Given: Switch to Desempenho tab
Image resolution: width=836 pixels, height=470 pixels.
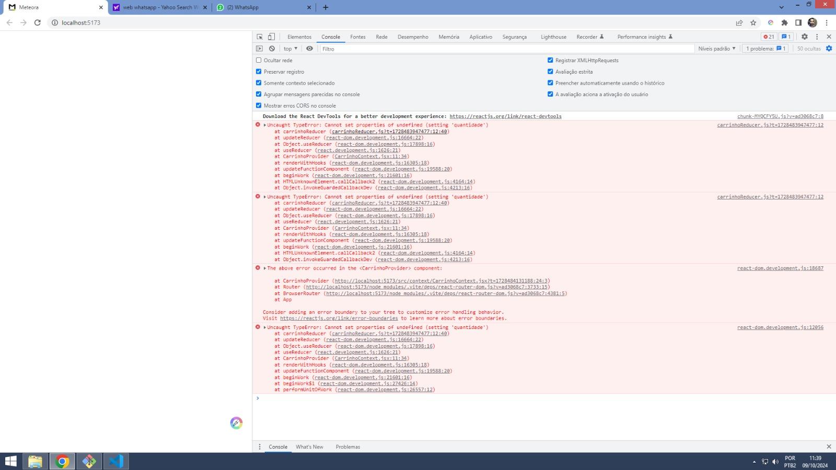Looking at the screenshot, I should coord(413,37).
